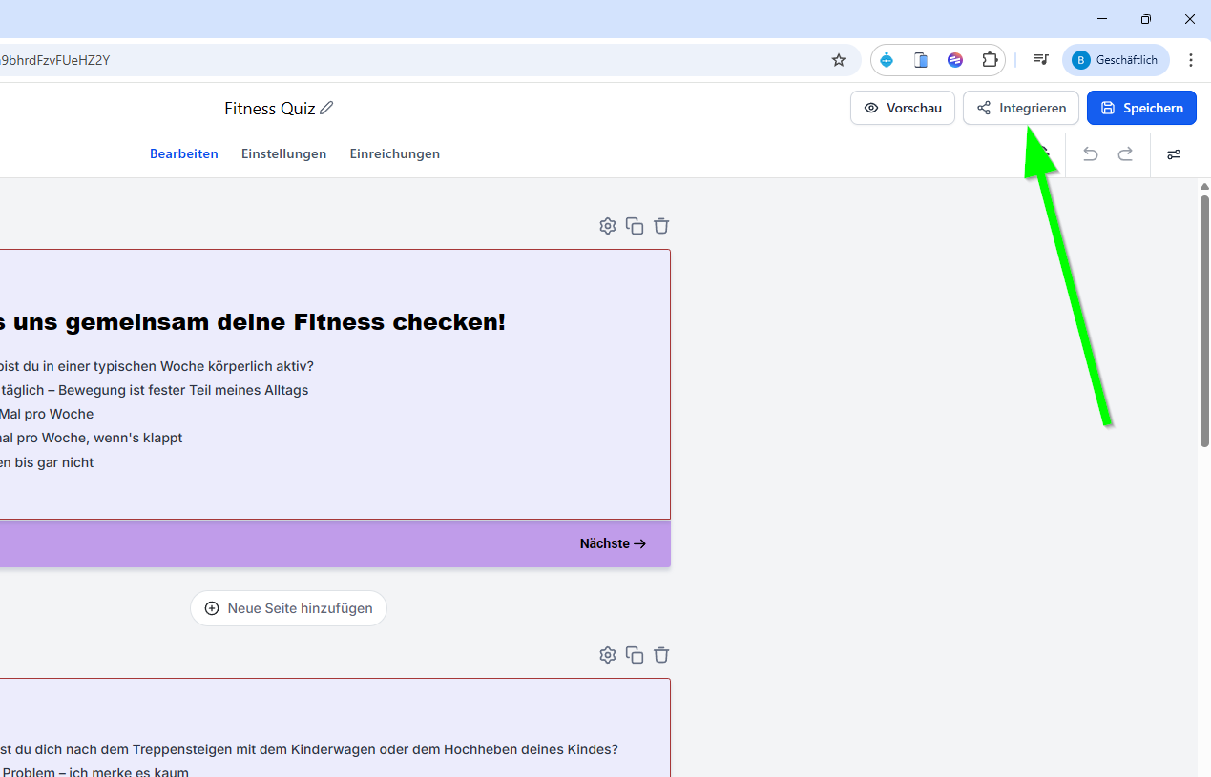The height and width of the screenshot is (777, 1211).
Task: Duplicate the first quiz page
Action: [635, 226]
